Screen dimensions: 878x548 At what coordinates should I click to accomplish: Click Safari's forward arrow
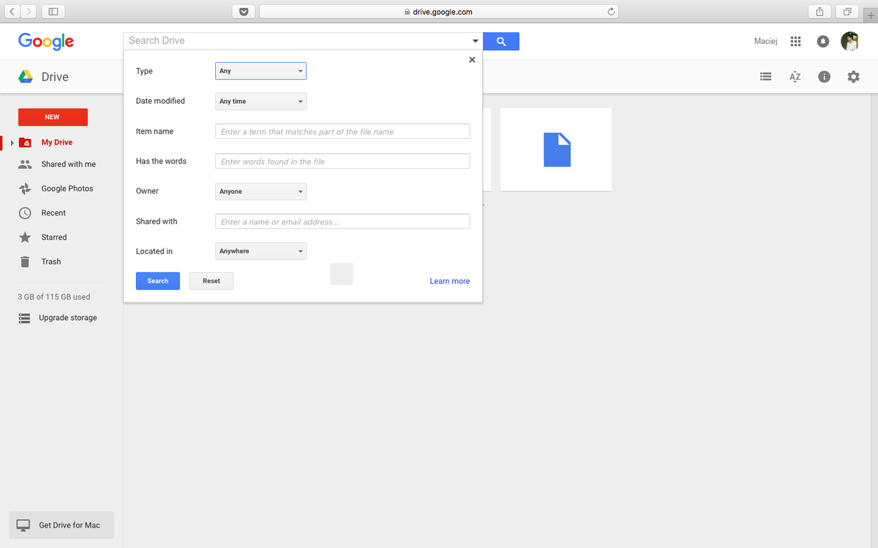pyautogui.click(x=29, y=12)
